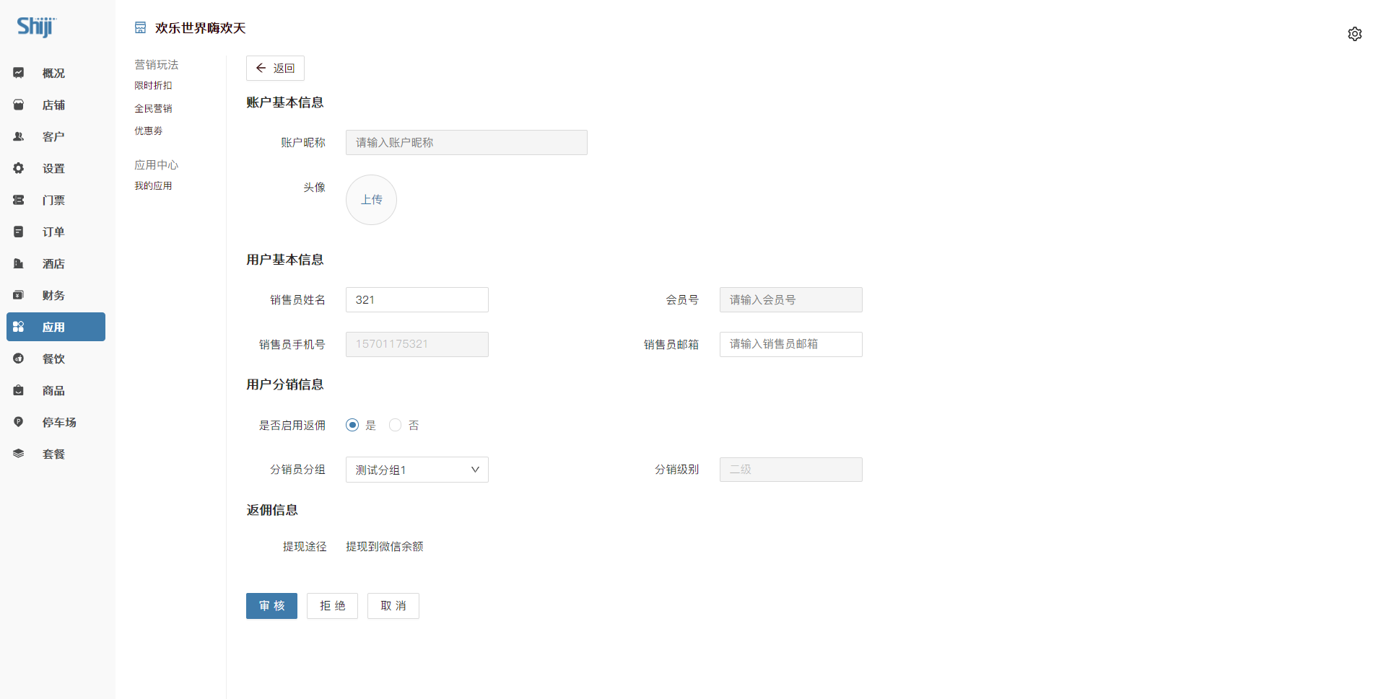Click the 返回 back button
1386x699 pixels.
point(275,68)
